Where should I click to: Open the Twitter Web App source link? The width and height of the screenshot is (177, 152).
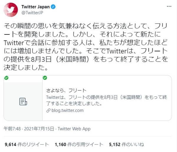74,129
